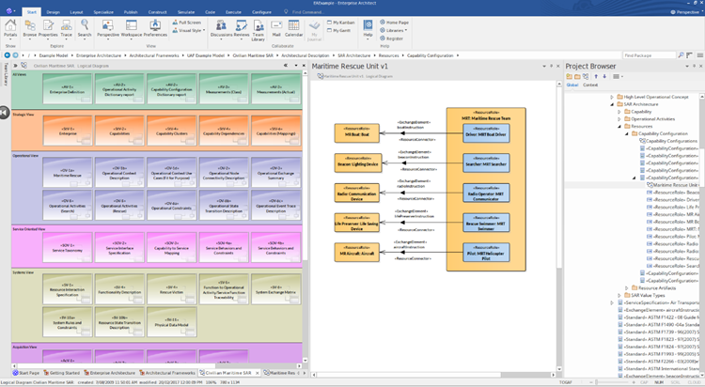Open the Enterprise Definition diagram thumbnail
This screenshot has height=387, width=705.
[x=67, y=89]
